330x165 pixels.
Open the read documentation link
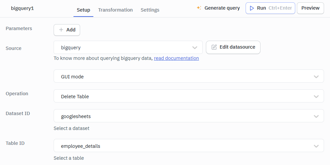coord(176,58)
